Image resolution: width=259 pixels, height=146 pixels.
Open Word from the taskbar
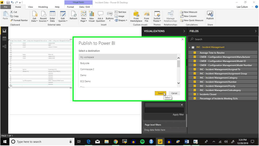pos(187,142)
